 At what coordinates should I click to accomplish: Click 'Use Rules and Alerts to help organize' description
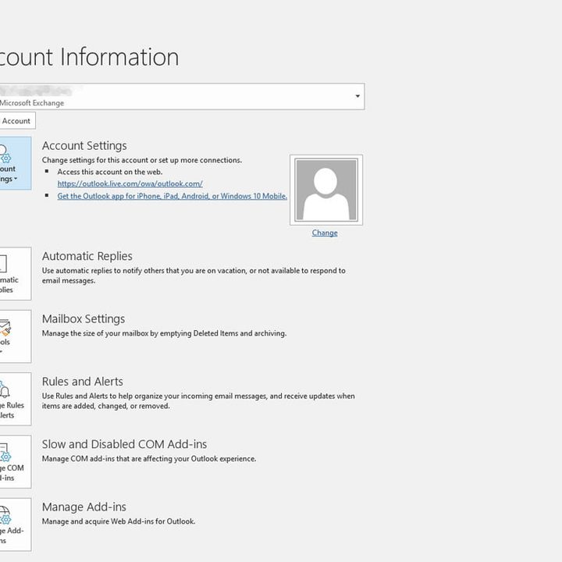point(198,401)
